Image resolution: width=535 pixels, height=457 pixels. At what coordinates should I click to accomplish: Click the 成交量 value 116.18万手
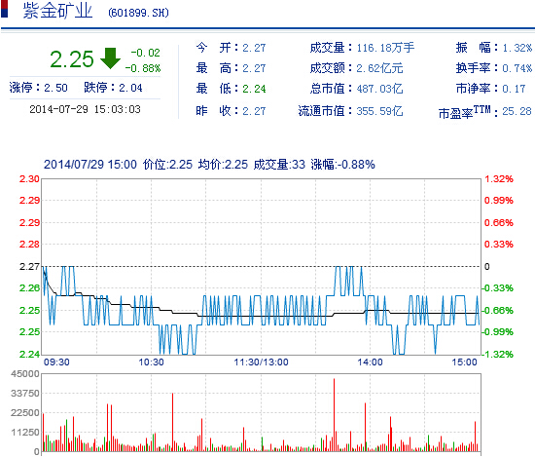point(385,48)
